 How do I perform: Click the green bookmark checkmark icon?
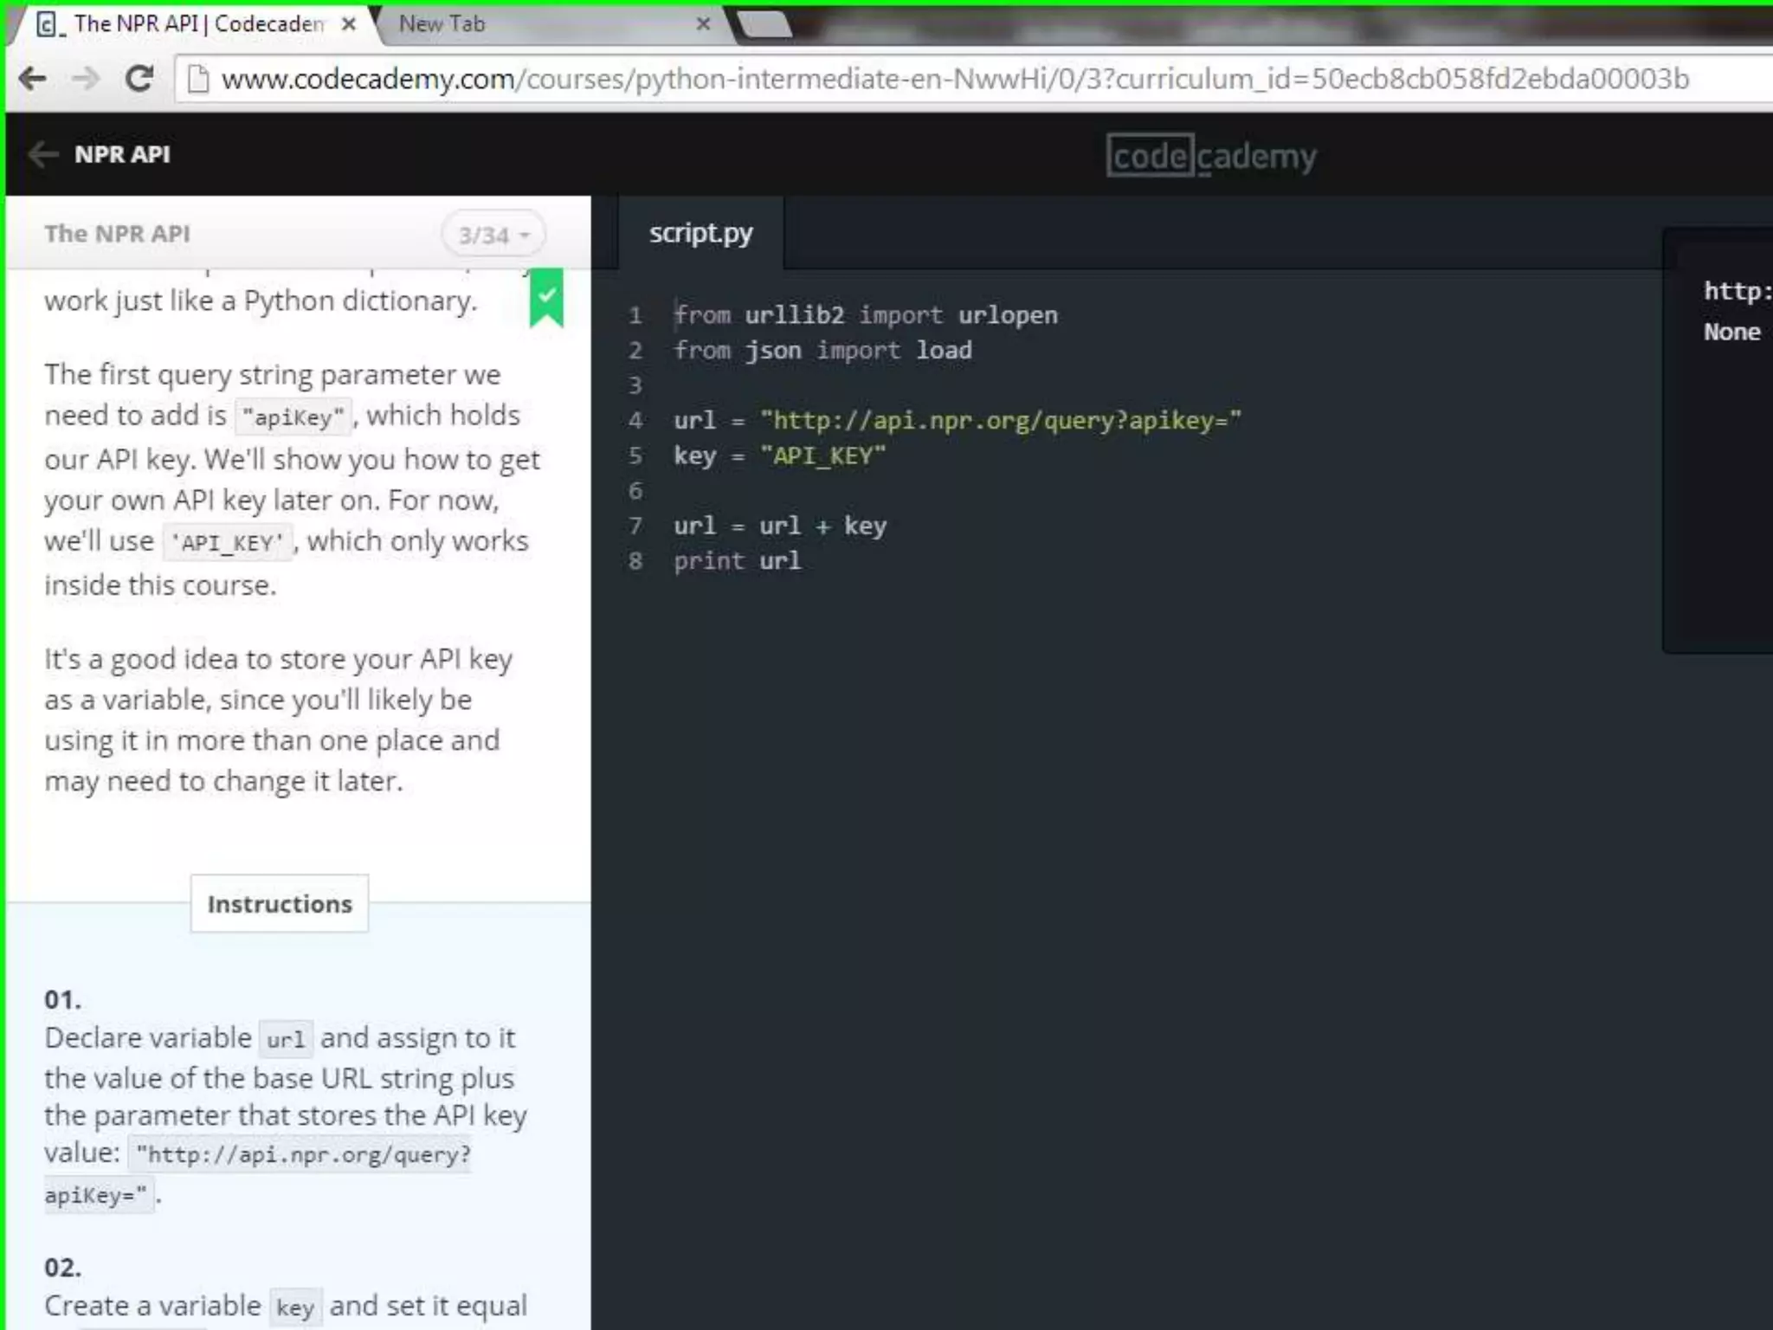[x=546, y=298]
